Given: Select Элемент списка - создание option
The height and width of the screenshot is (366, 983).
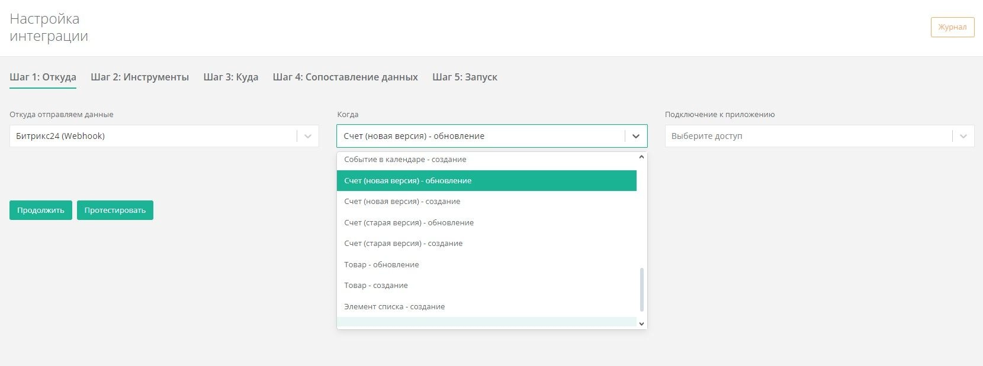Looking at the screenshot, I should [394, 307].
